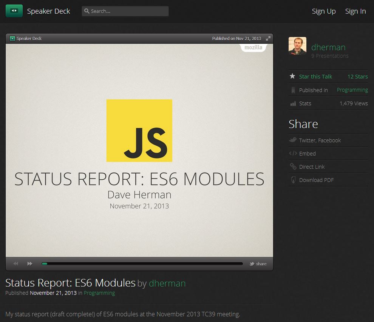
Task: Open the dherman profile name link in the sidebar
Action: pos(328,47)
